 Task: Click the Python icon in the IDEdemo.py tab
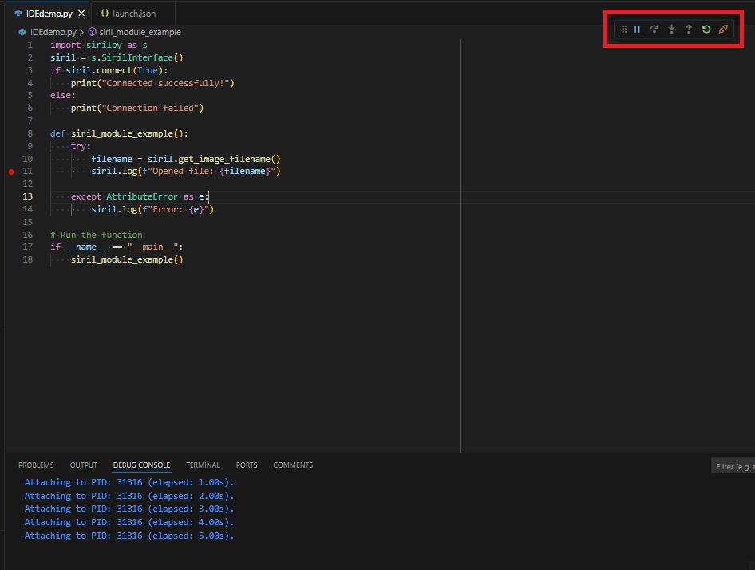[x=18, y=14]
